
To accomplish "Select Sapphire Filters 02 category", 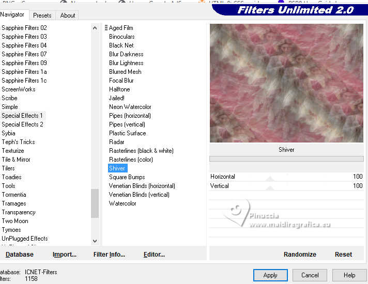I will pos(24,28).
